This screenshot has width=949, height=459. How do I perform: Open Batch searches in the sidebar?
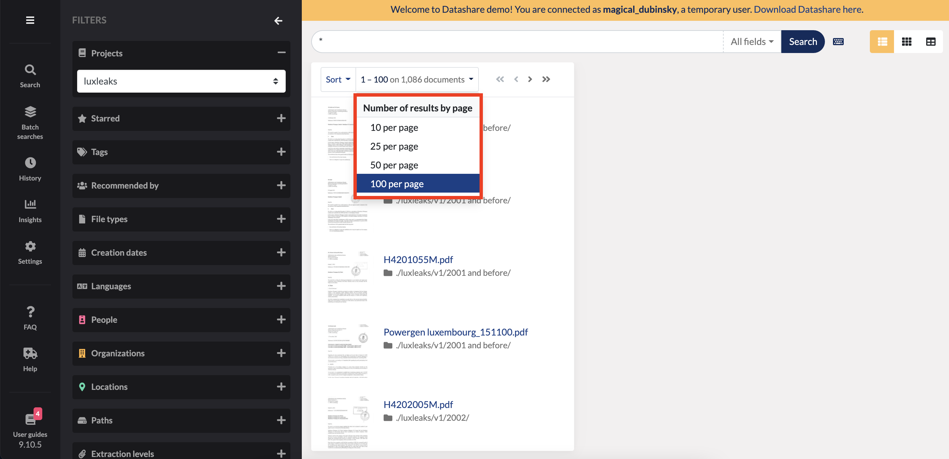(x=30, y=123)
